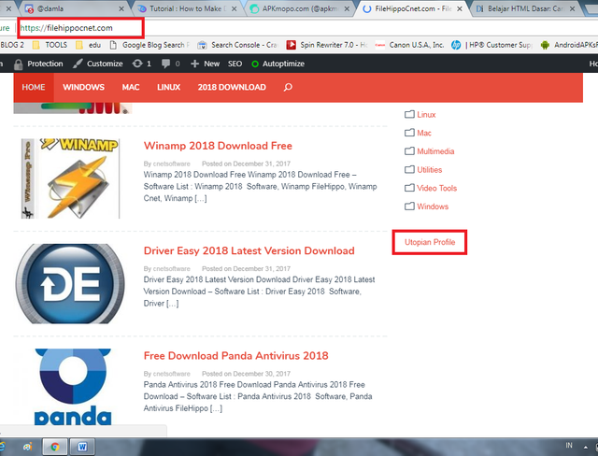The width and height of the screenshot is (598, 456).
Task: Click the Panda logo thumbnail
Action: point(73,387)
